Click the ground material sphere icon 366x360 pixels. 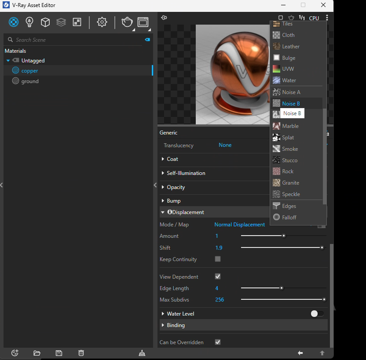pyautogui.click(x=15, y=81)
